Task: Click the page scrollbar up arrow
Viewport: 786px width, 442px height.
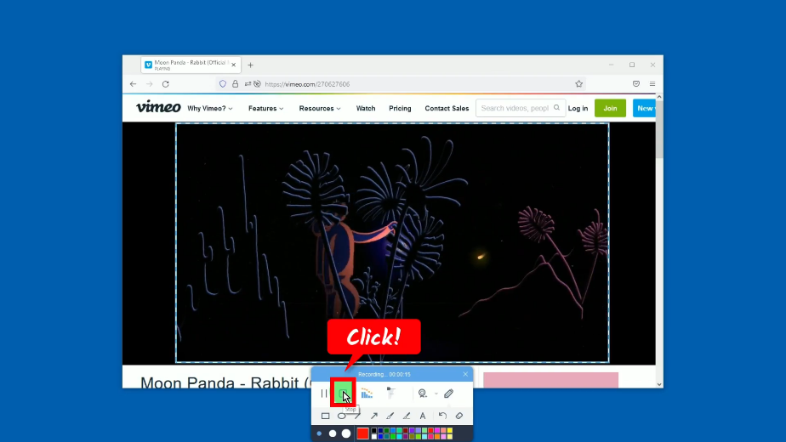Action: [x=659, y=97]
